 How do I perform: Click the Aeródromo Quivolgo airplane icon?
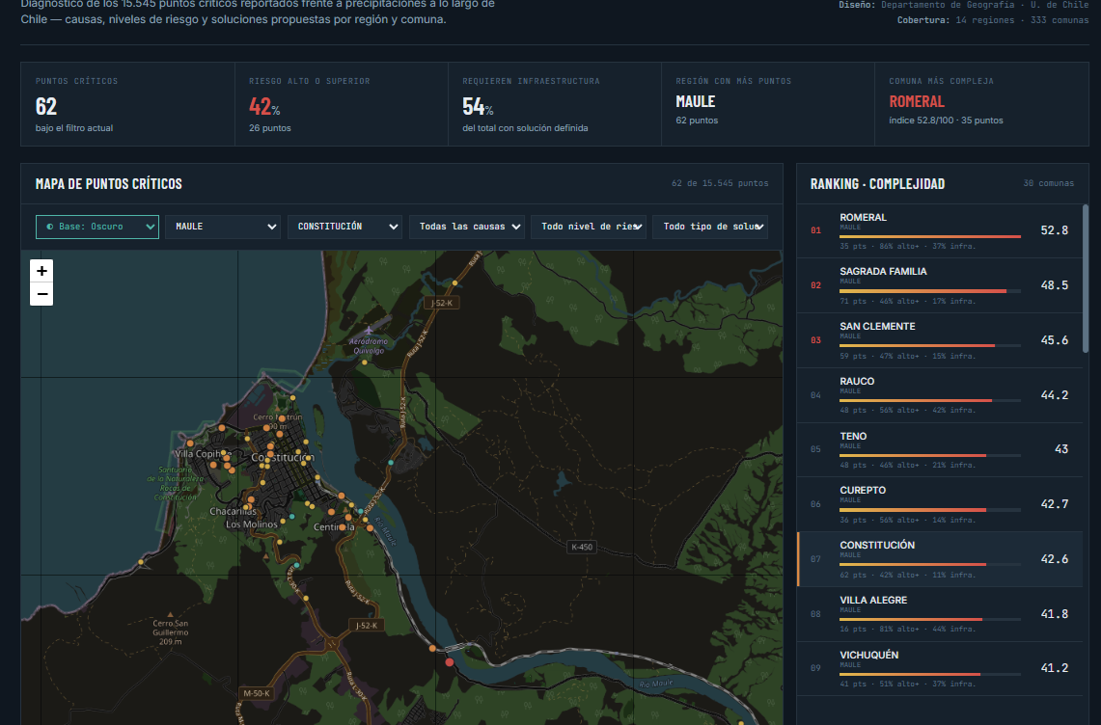(x=369, y=330)
